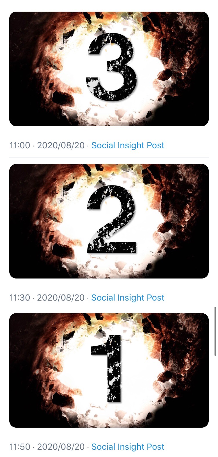The image size is (218, 457).
Task: Click the 11:00 post time
Action: click(20, 145)
